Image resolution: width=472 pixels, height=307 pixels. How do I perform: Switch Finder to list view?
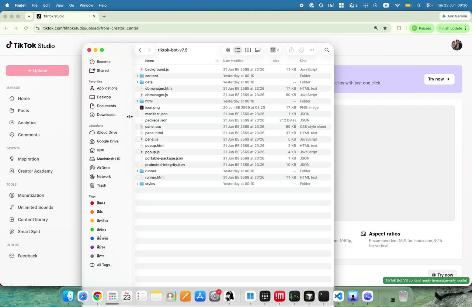pyautogui.click(x=238, y=50)
